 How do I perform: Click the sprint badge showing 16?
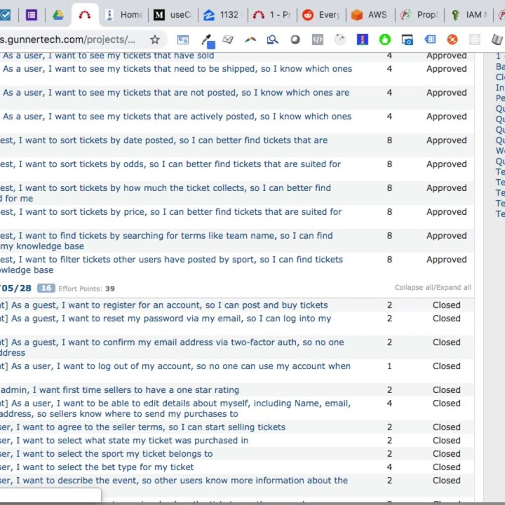pyautogui.click(x=46, y=288)
